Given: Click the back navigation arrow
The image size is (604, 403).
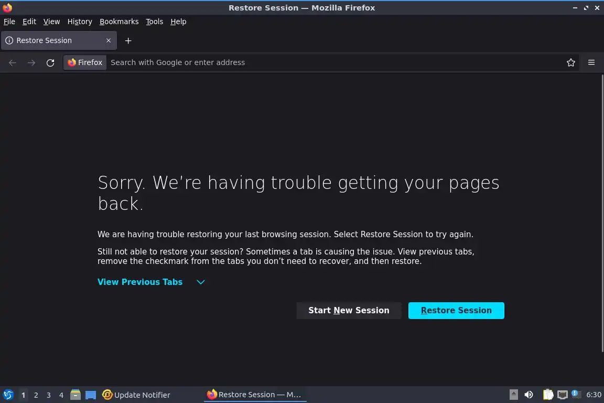Looking at the screenshot, I should (x=13, y=62).
